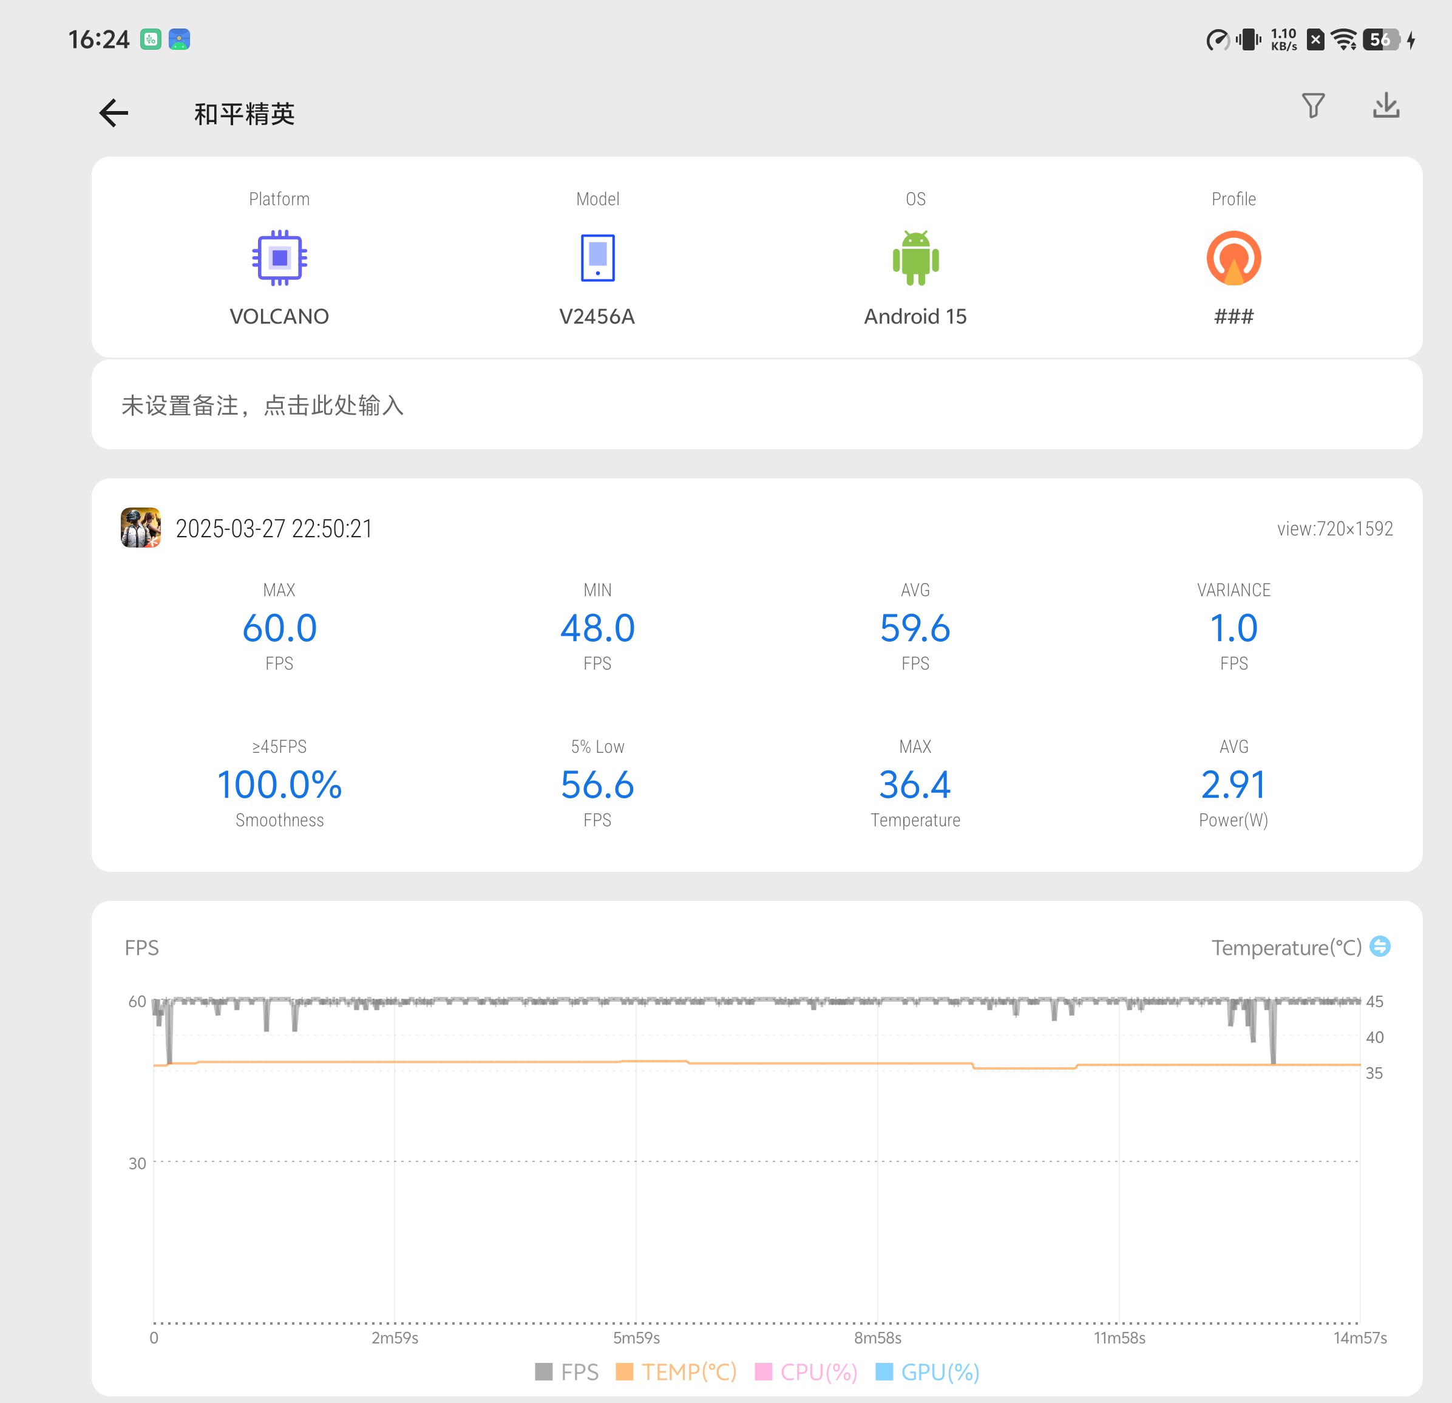
Task: Tap the vibrate mode icon in status bar
Action: point(1248,39)
